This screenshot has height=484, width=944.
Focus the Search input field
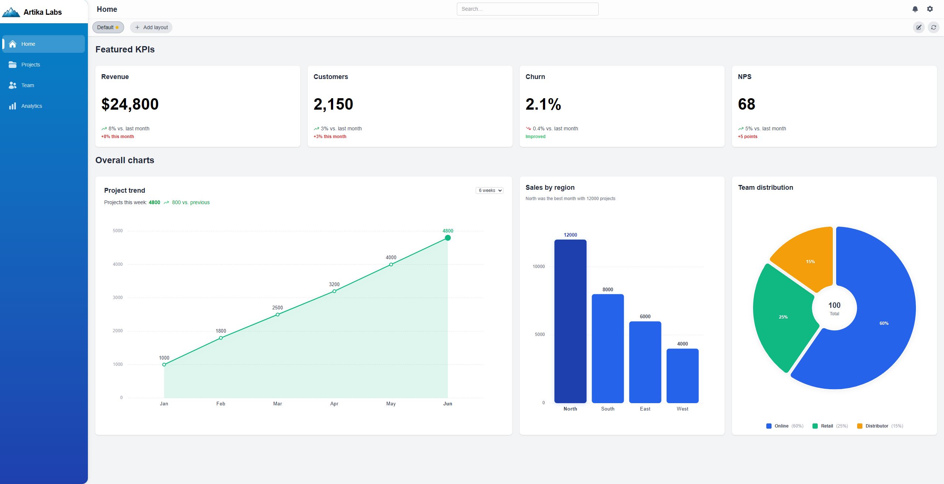(x=527, y=9)
